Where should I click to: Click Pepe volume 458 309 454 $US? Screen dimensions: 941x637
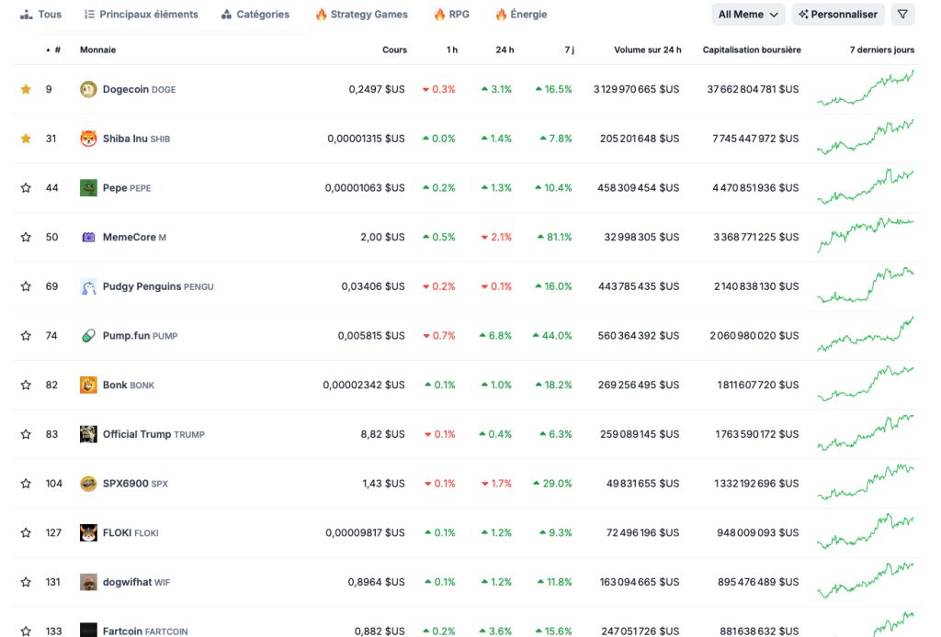[638, 187]
